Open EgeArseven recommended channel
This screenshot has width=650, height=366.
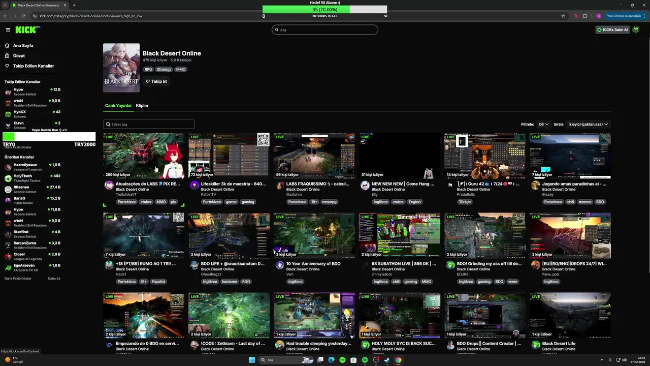pos(32,267)
